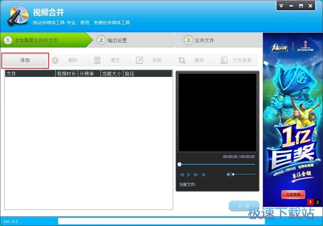
Task: Click the 清空 trash can icon
Action: (97, 60)
